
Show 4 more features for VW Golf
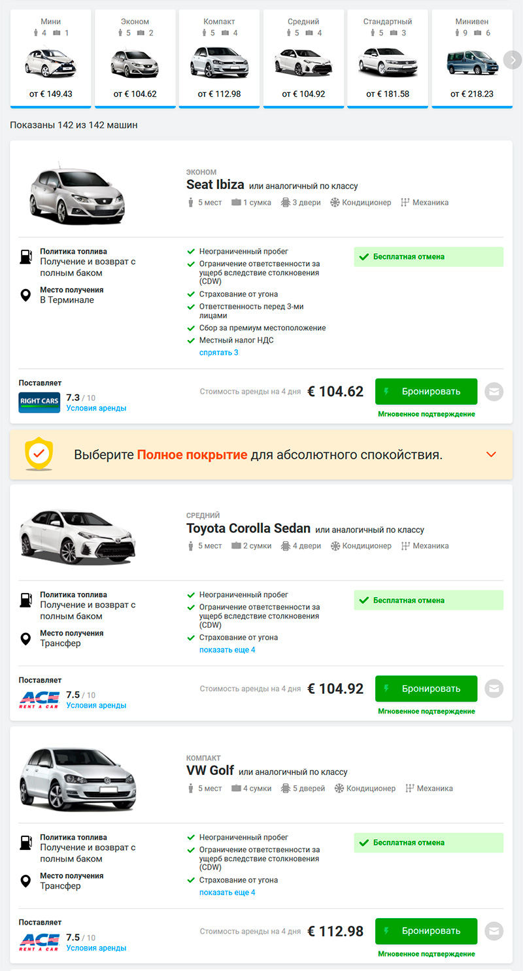pyautogui.click(x=227, y=892)
